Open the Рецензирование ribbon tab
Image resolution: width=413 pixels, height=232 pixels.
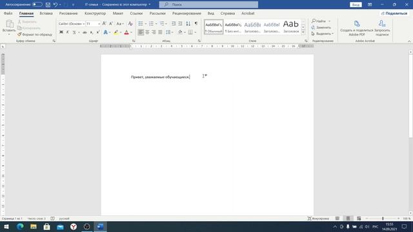(x=186, y=13)
